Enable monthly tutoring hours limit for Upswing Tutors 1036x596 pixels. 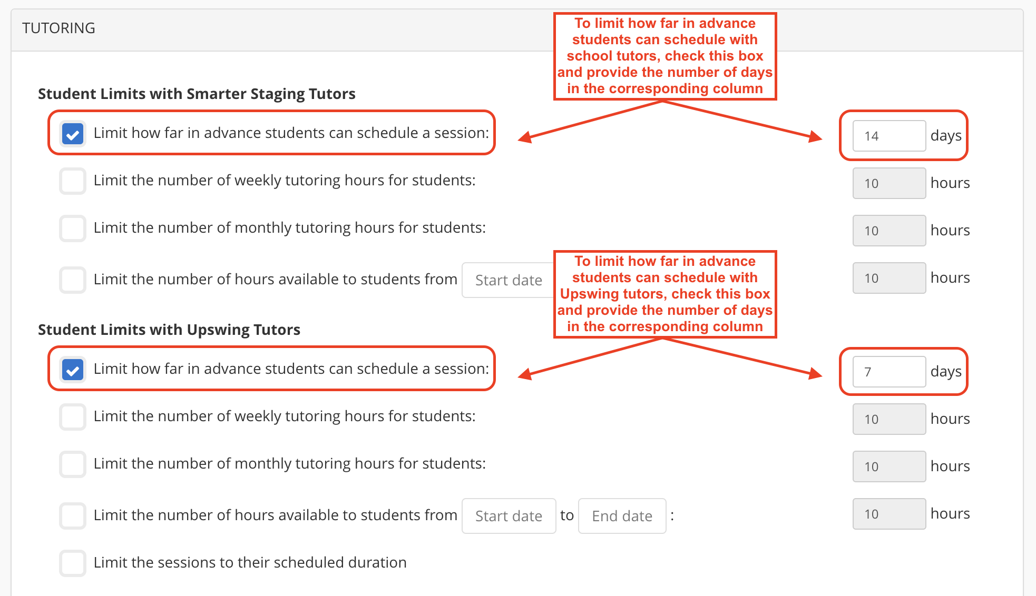click(x=73, y=464)
